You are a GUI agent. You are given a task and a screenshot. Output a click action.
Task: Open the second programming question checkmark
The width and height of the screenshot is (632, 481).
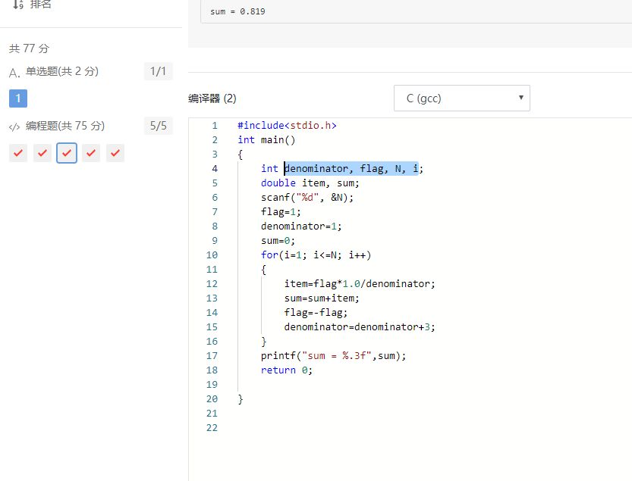(42, 153)
